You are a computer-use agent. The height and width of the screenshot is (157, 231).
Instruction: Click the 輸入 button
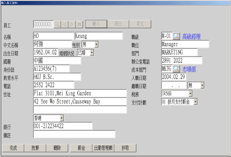pyautogui.click(x=96, y=24)
